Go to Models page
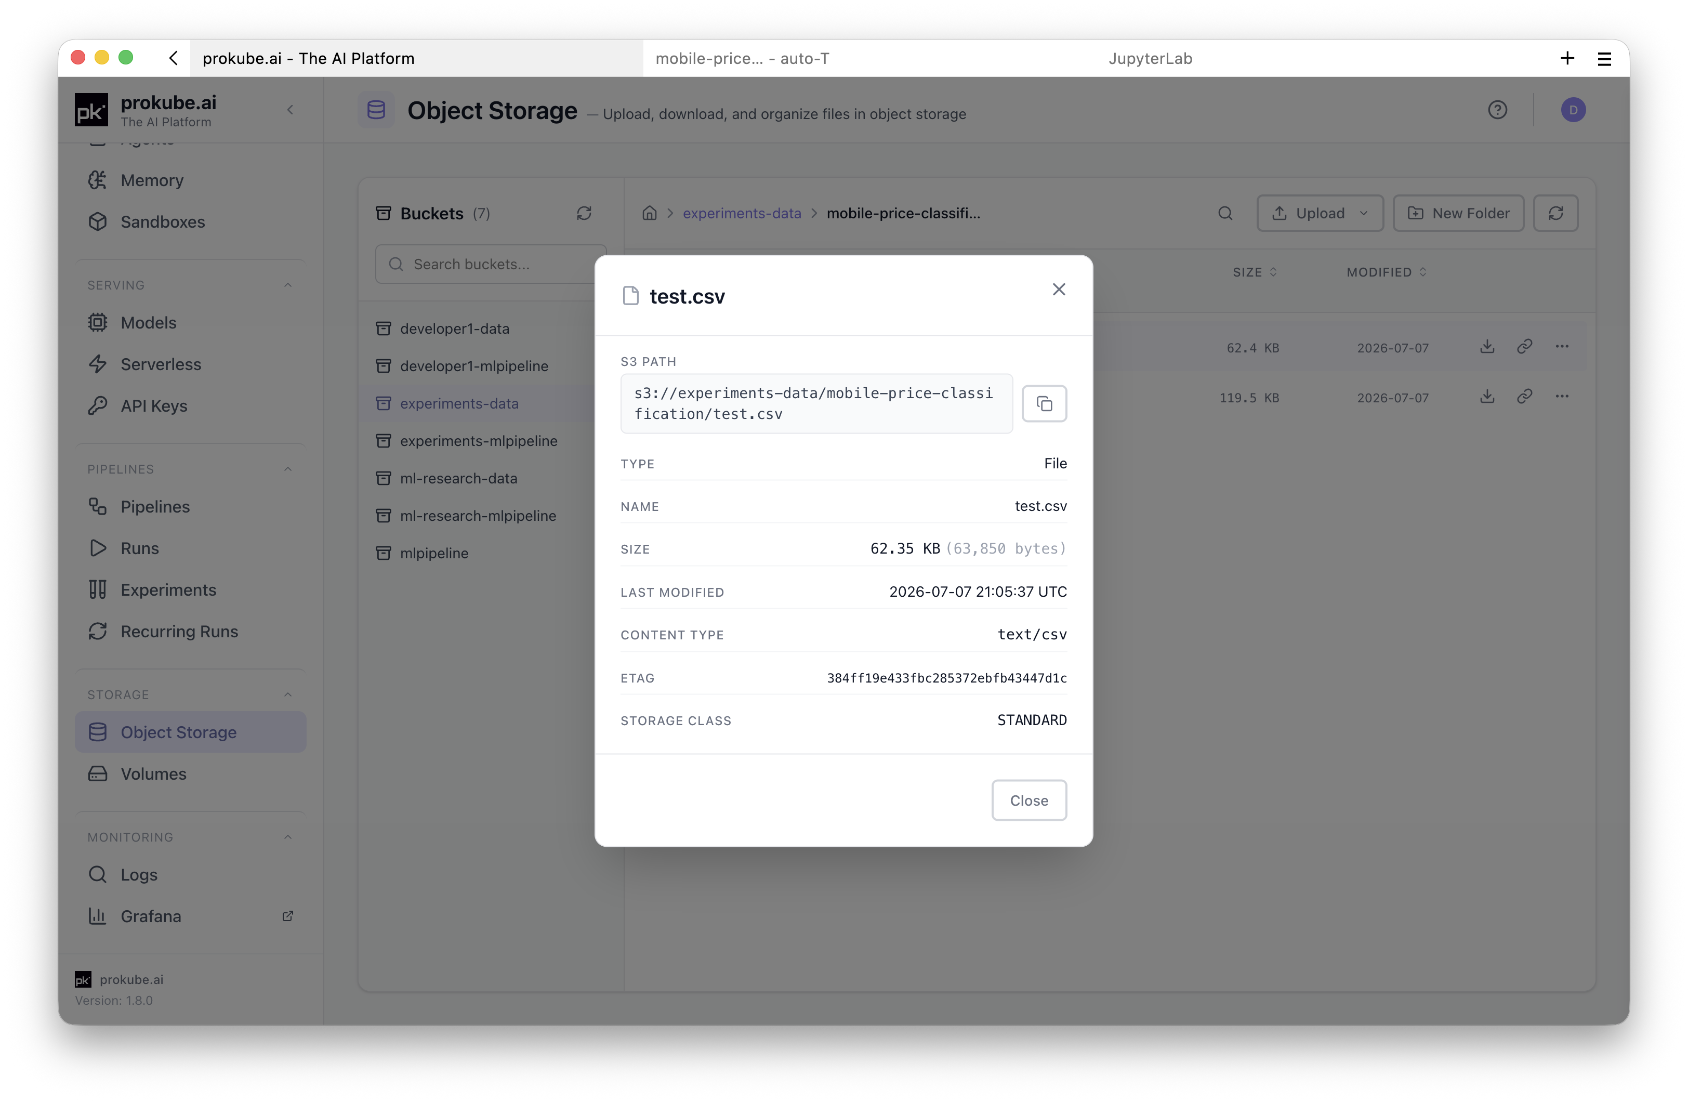This screenshot has width=1688, height=1102. (190, 323)
